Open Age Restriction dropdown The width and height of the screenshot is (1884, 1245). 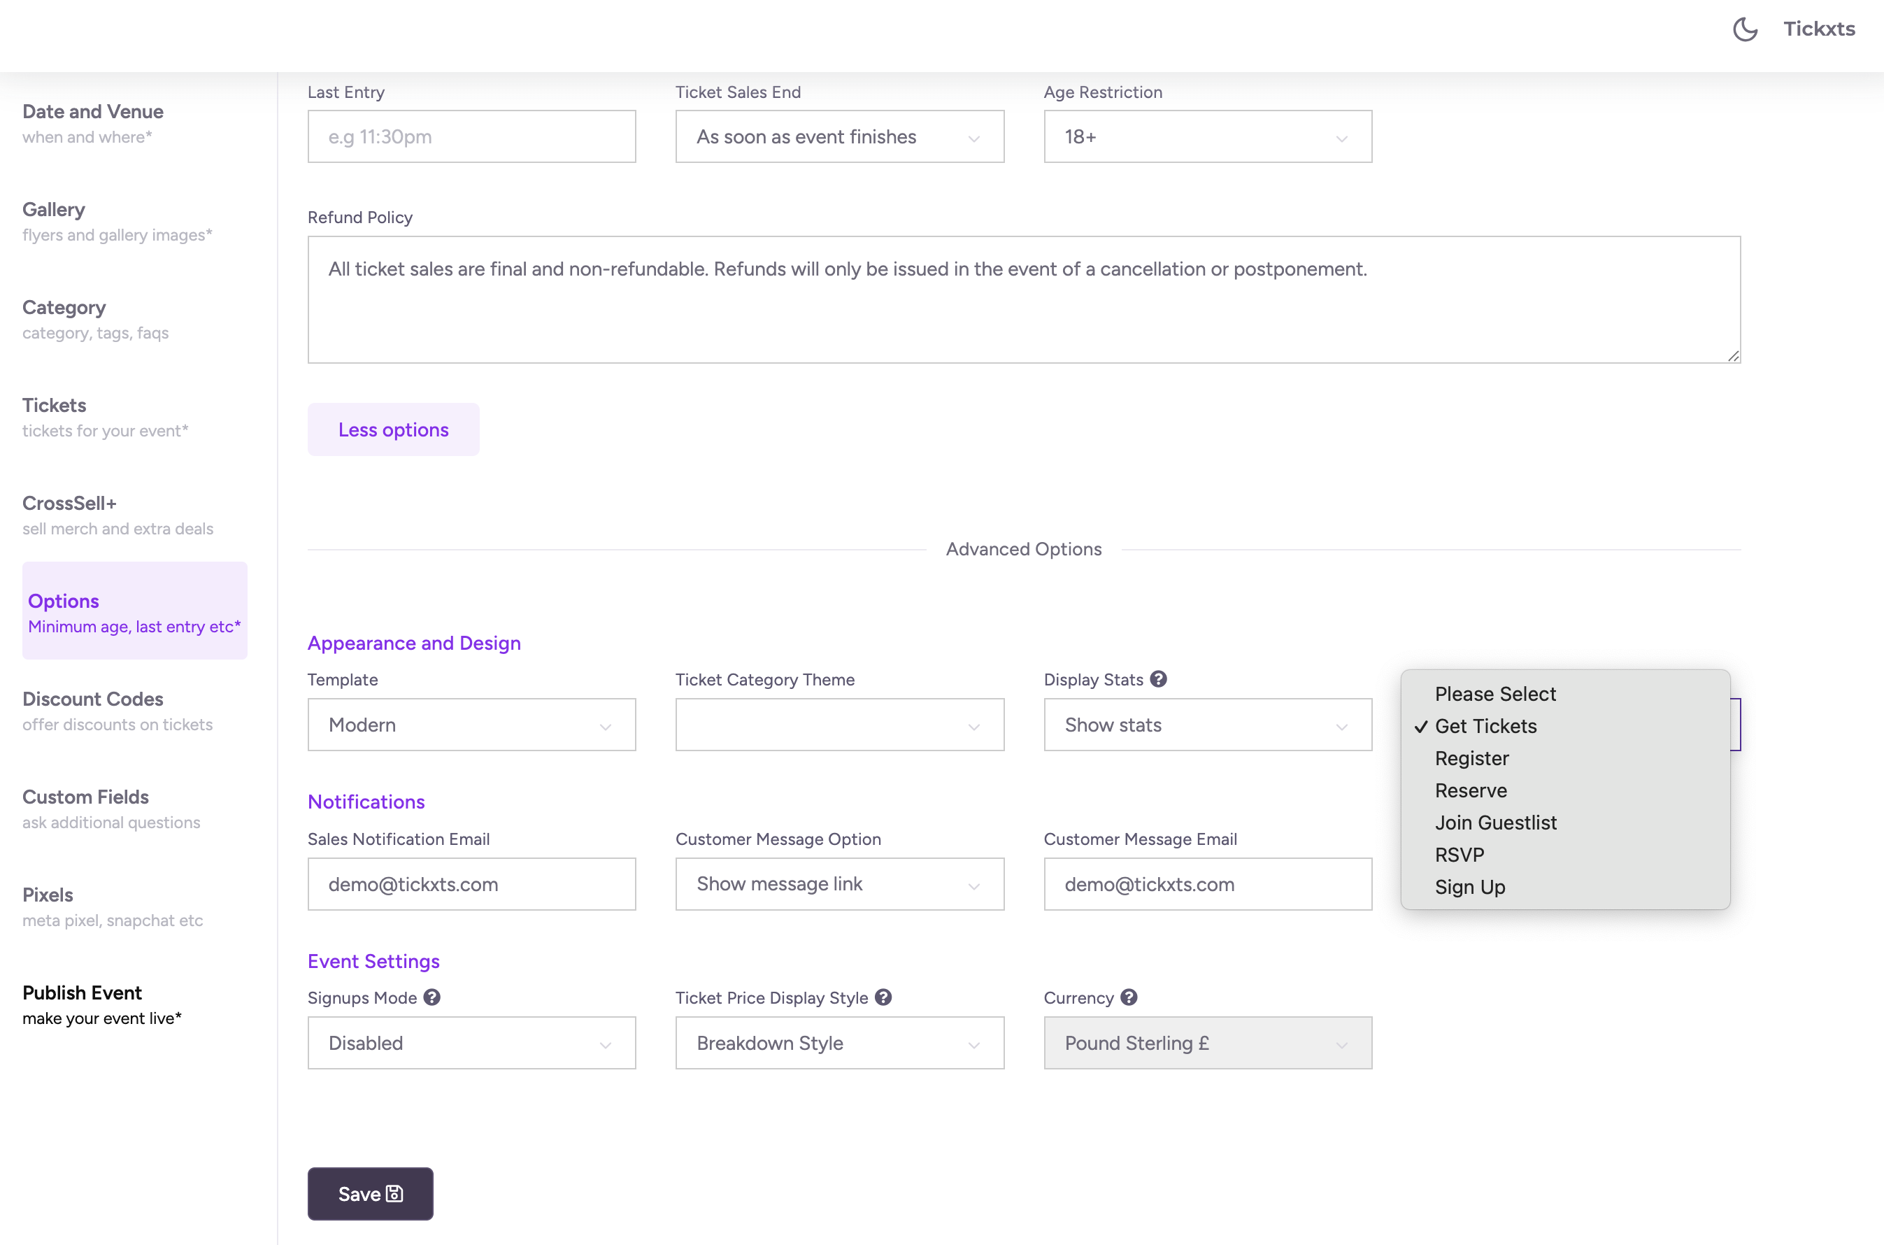tap(1207, 136)
